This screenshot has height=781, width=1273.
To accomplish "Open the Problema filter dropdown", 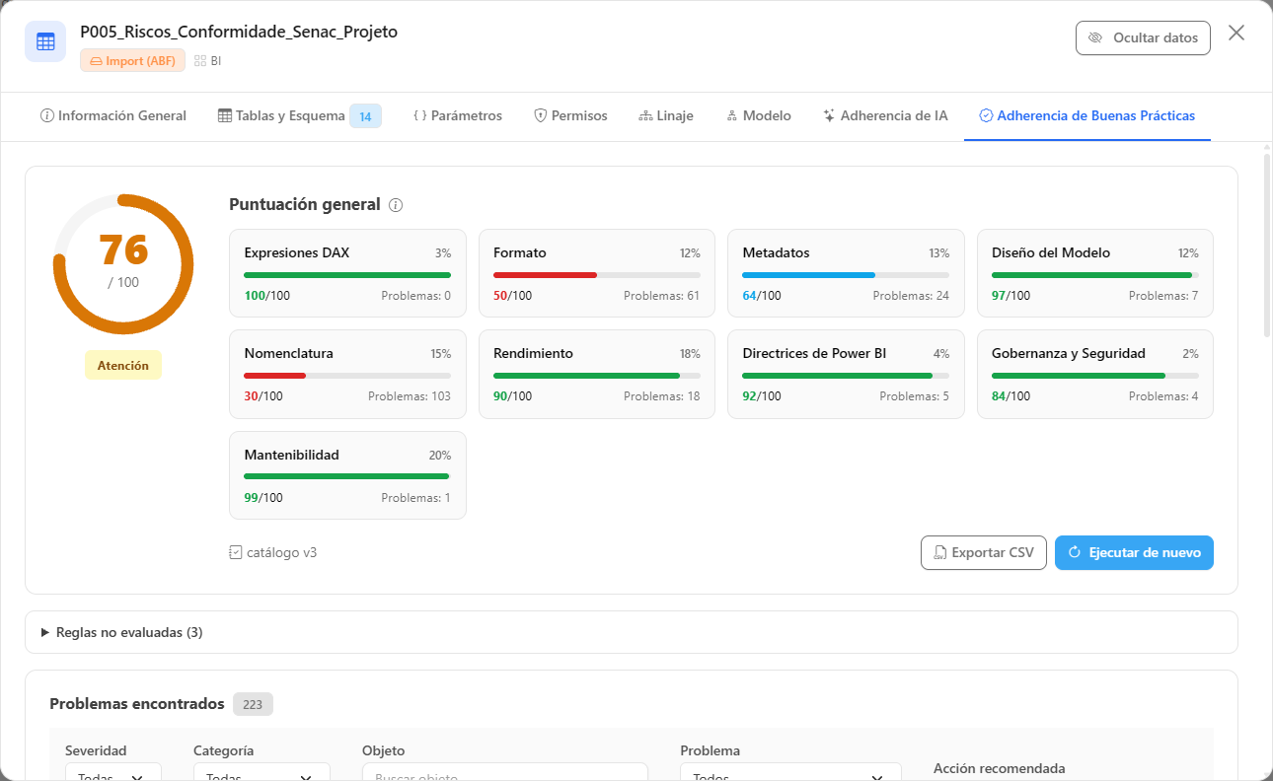I will click(790, 774).
